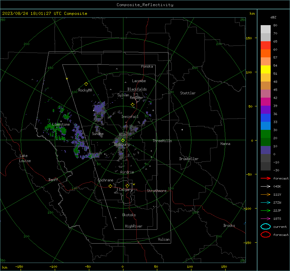Image resolution: width=290 pixels, height=271 pixels.
Task: Click the Banff town label
Action: point(53,179)
